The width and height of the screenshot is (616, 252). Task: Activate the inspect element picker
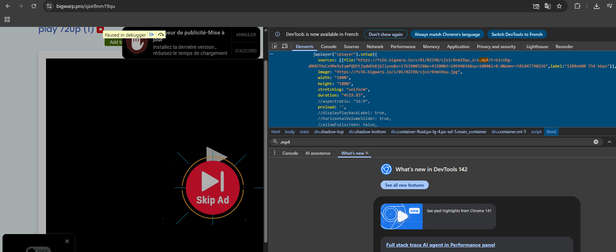[275, 46]
